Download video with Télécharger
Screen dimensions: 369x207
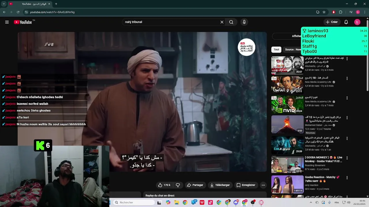220,185
